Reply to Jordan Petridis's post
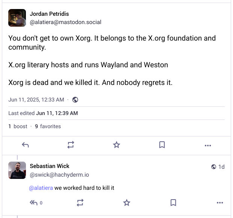Image resolution: width=233 pixels, height=218 pixels. pos(26,145)
